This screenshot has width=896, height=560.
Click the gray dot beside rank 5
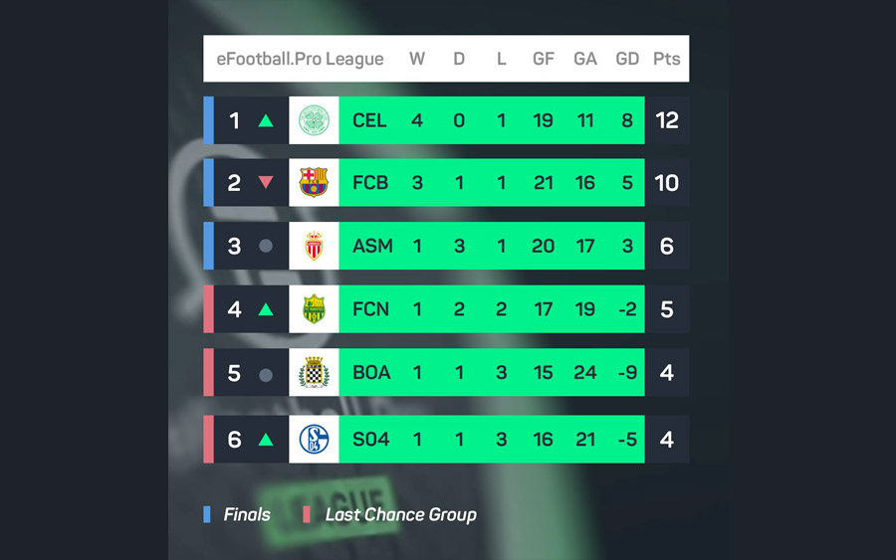tap(266, 375)
